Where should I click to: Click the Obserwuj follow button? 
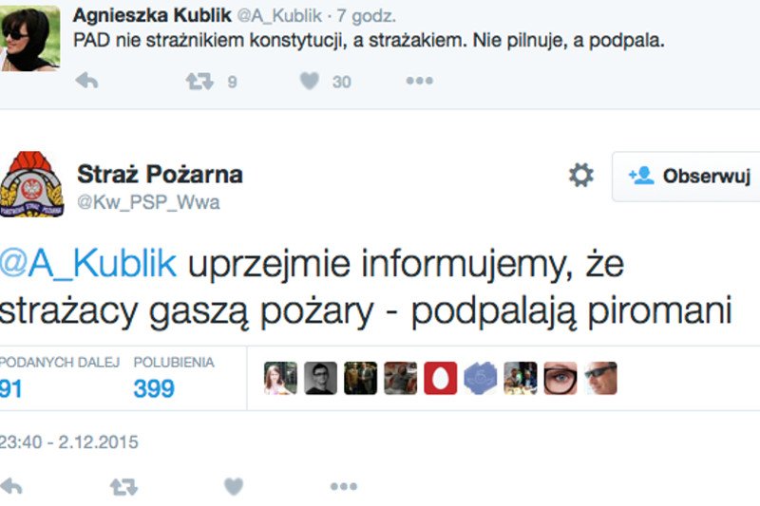pyautogui.click(x=690, y=176)
